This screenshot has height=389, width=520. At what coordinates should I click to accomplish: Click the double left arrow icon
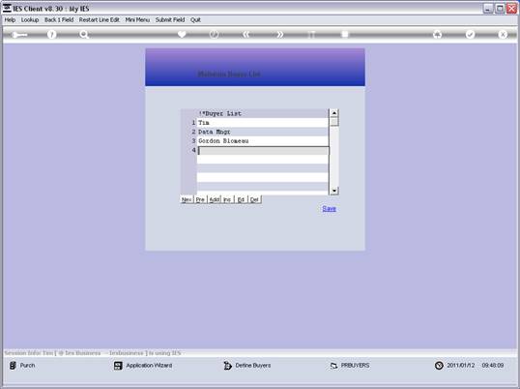(246, 34)
